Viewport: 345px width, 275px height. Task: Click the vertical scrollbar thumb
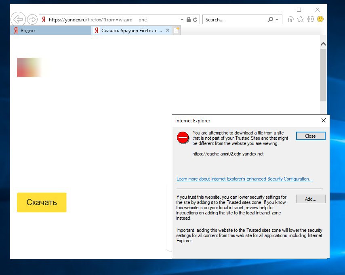pyautogui.click(x=323, y=75)
